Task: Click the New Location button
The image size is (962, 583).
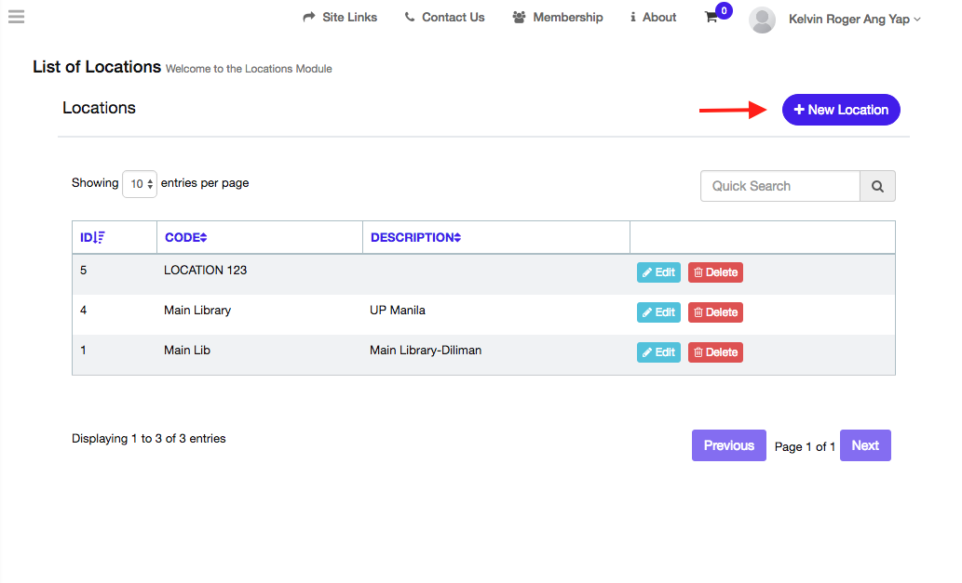Action: click(840, 110)
